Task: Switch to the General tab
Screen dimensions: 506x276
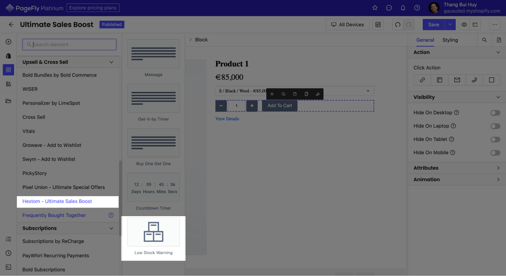Action: (x=425, y=40)
